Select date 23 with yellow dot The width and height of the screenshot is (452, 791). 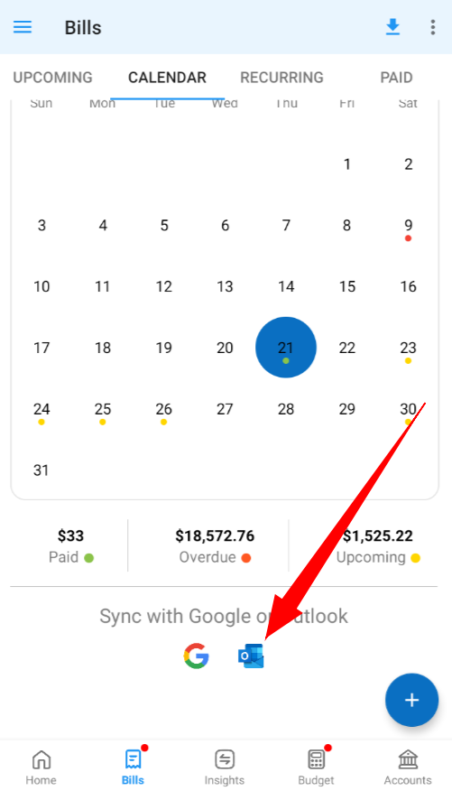point(408,349)
